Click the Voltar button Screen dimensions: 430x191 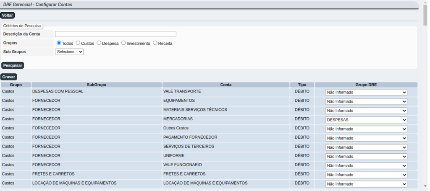pos(8,15)
